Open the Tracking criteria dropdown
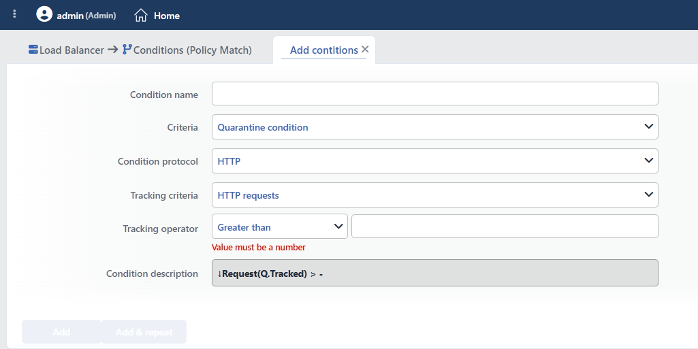The height and width of the screenshot is (349, 698). pyautogui.click(x=435, y=195)
